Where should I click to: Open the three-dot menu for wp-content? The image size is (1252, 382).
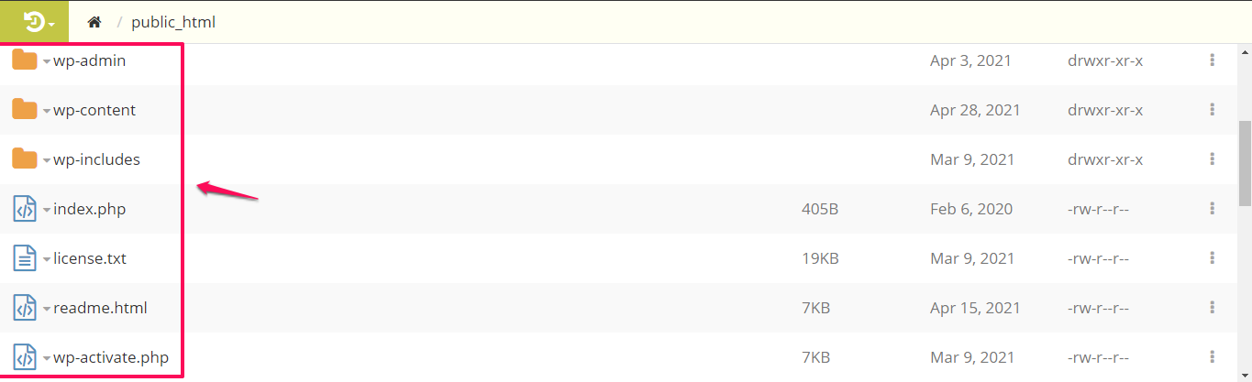1212,110
